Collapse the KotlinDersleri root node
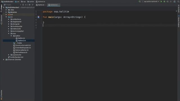180x101 pixels. click(4, 8)
